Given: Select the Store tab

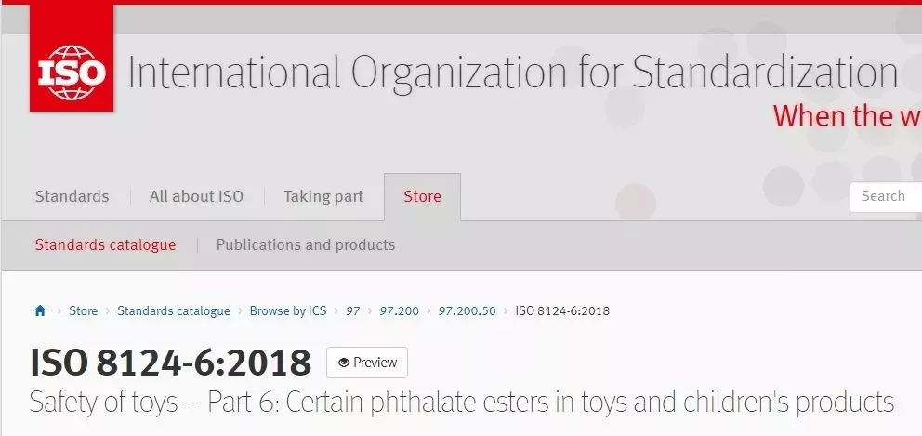Looking at the screenshot, I should tap(422, 196).
